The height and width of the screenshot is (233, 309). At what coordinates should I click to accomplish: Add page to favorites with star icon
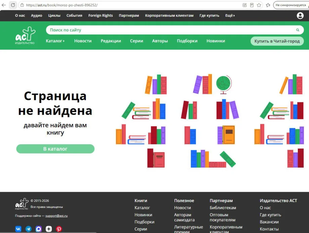(259, 5)
